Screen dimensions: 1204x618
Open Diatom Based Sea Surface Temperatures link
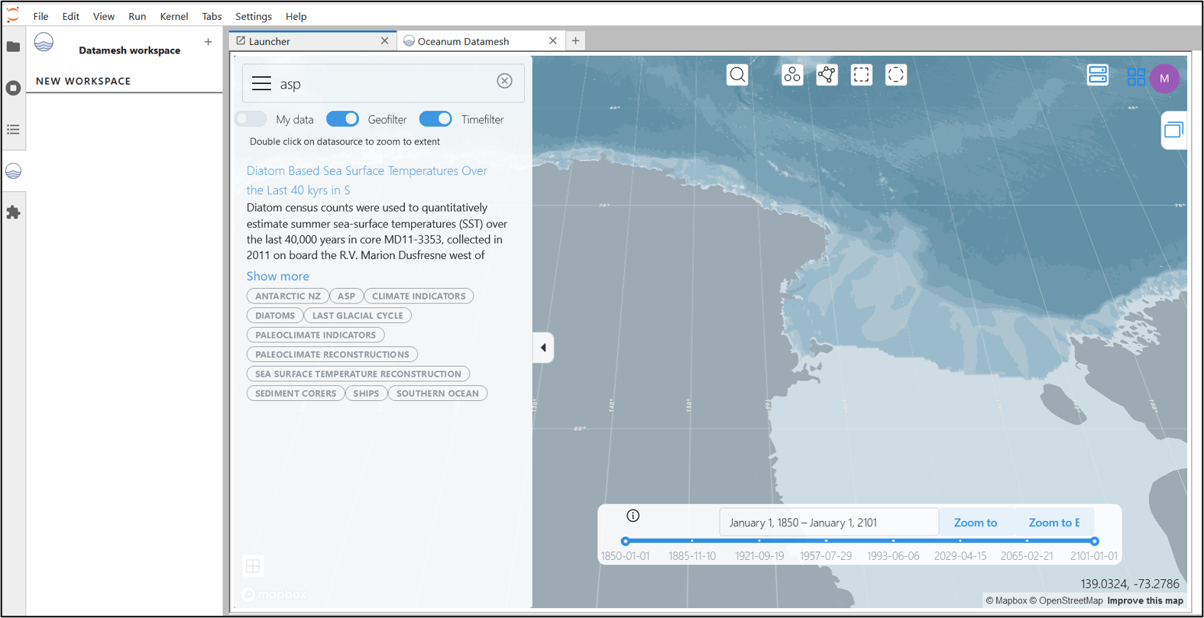367,180
